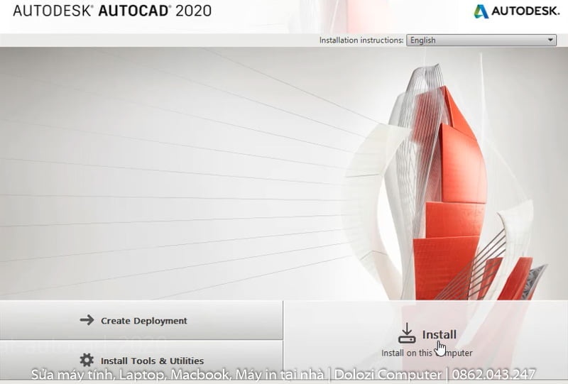This screenshot has height=384, width=568.
Task: Click the dropdown arrow beside English
Action: click(550, 40)
